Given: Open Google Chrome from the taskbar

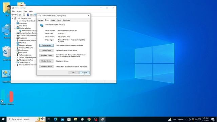Looking at the screenshot, I should (x=89, y=119).
